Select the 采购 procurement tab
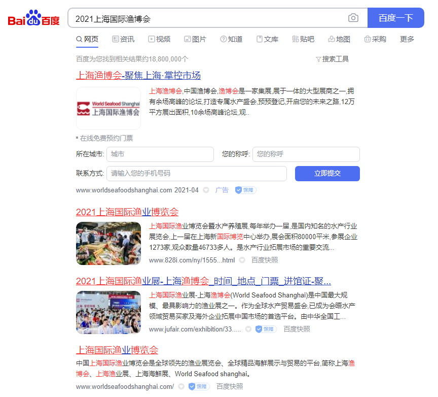The image size is (438, 397). [x=375, y=39]
